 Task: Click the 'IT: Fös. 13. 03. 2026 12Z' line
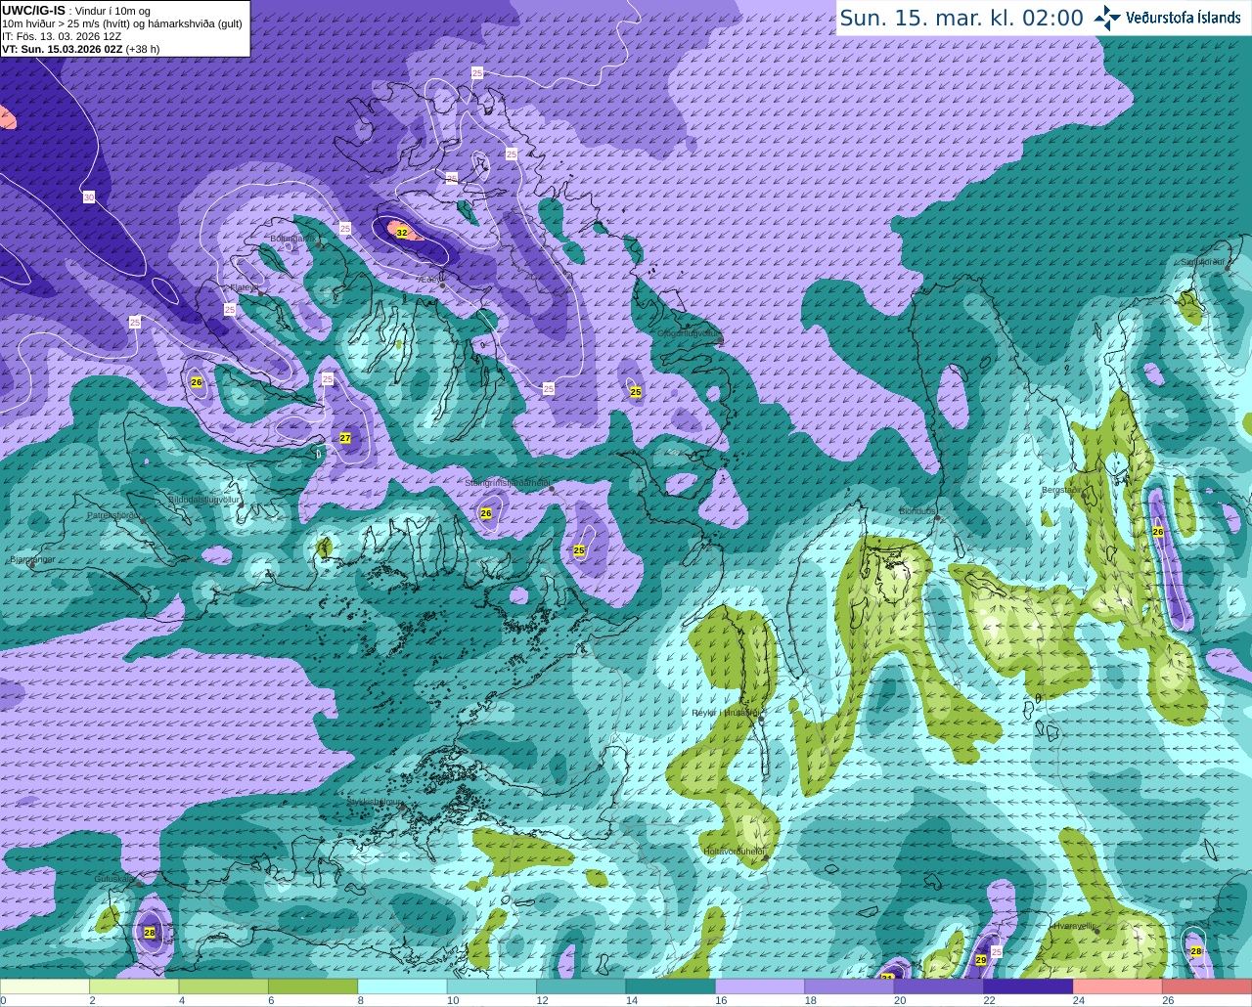[x=62, y=36]
